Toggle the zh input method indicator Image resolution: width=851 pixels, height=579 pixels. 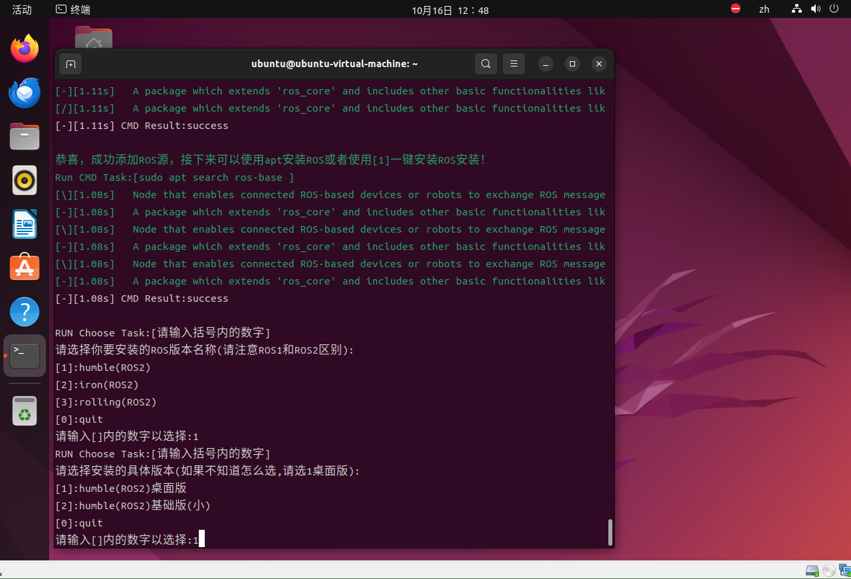point(764,9)
